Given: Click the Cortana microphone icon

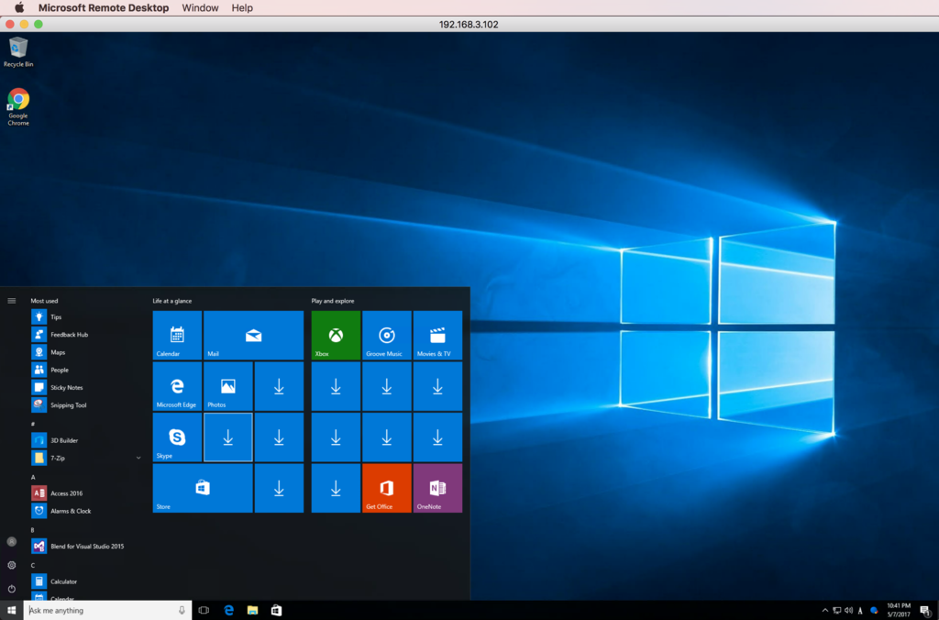Looking at the screenshot, I should point(182,611).
